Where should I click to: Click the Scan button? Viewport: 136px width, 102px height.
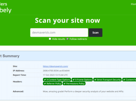[x=95, y=32]
